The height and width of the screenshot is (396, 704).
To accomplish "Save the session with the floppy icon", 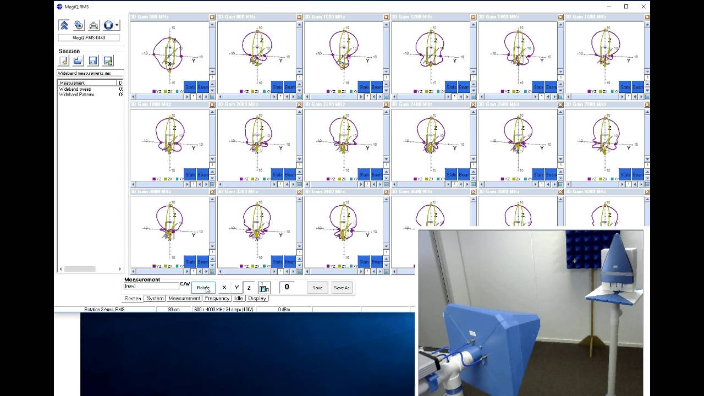I will point(93,61).
